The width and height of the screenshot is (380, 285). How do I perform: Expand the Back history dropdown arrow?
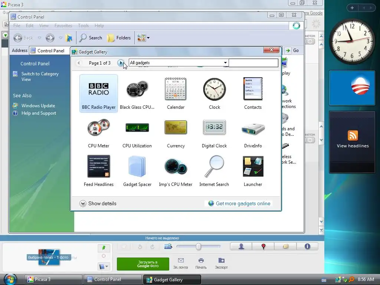pyautogui.click(x=39, y=38)
